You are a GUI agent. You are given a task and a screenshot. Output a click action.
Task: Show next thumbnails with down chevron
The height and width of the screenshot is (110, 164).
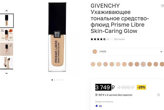[6, 73]
